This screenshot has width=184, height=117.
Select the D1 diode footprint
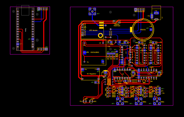tap(135, 81)
